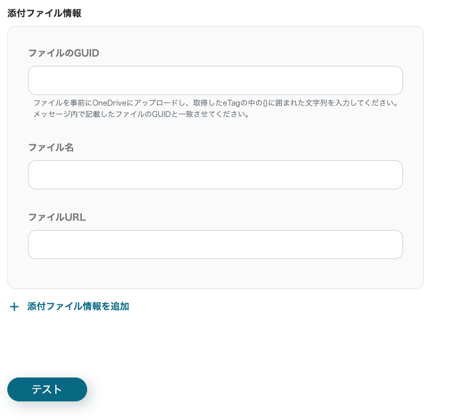
Task: Focus the ファイル名 text box
Action: tap(215, 175)
